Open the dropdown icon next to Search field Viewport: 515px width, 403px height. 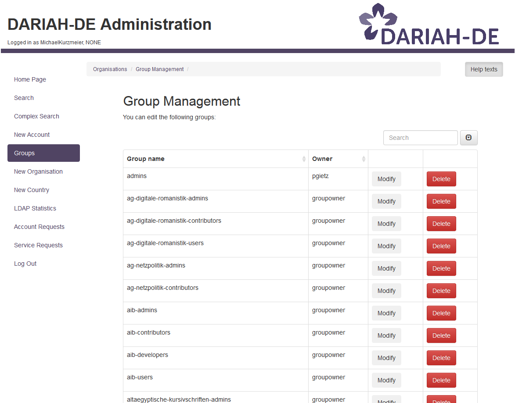pos(468,138)
